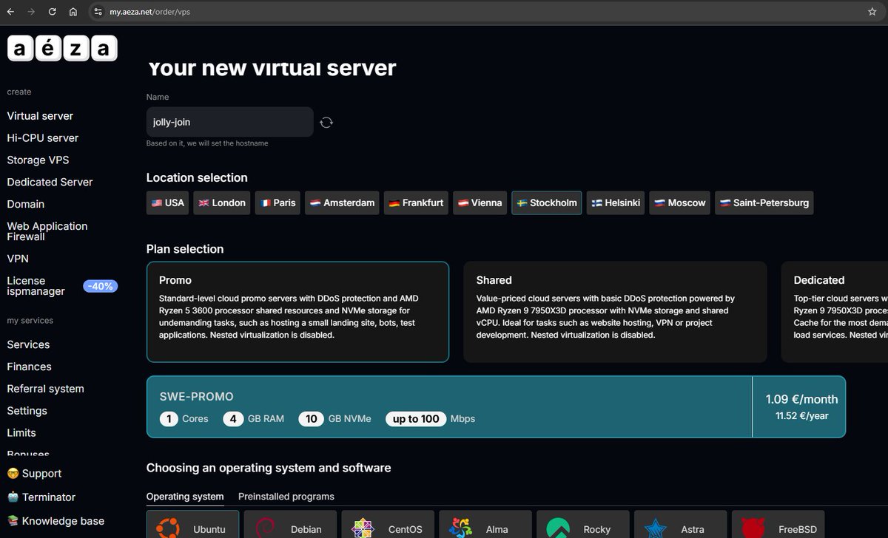Click browser forward arrow

[x=31, y=12]
